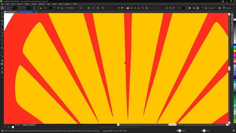The height and width of the screenshot is (133, 236).
Task: Click the gear icon in the status bar's left corner
Action: (2, 131)
